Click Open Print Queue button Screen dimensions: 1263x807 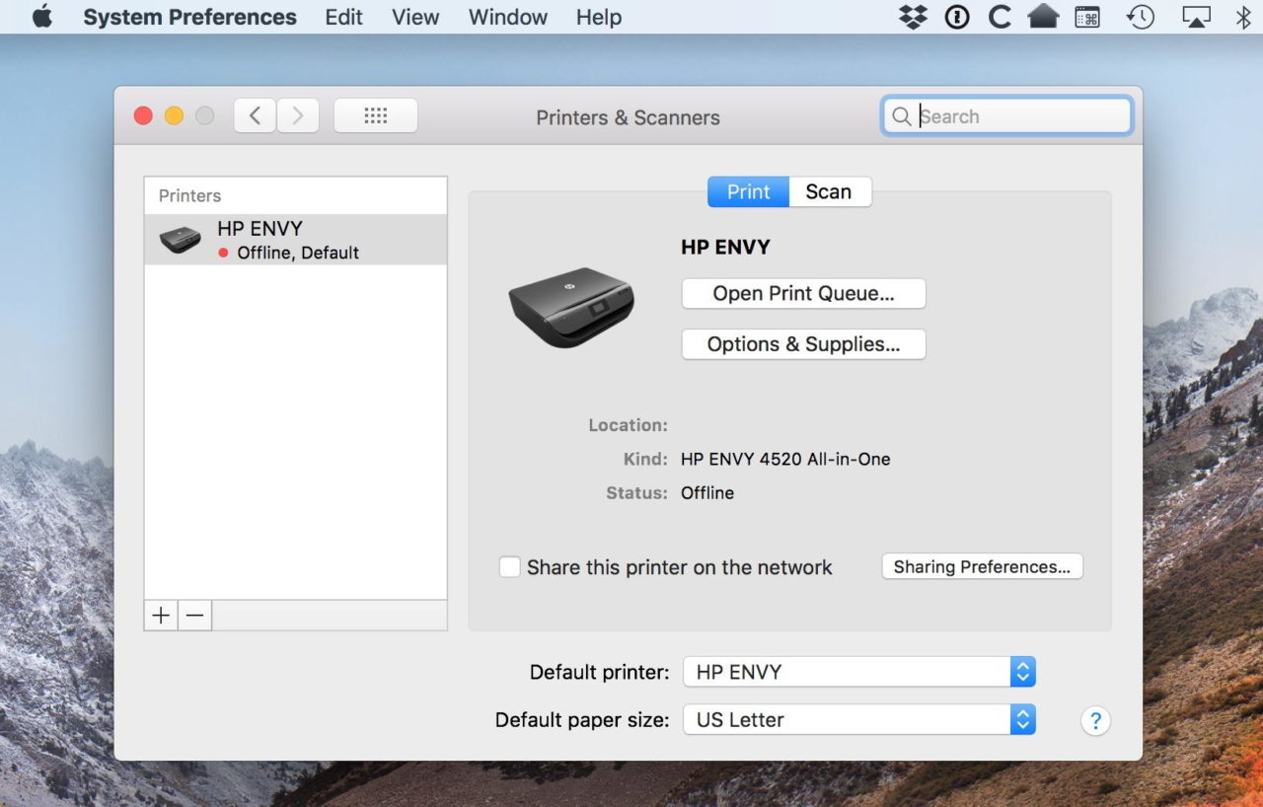pyautogui.click(x=803, y=293)
